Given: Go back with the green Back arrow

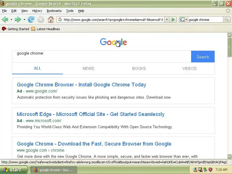Looking at the screenshot, I should click(x=5, y=19).
